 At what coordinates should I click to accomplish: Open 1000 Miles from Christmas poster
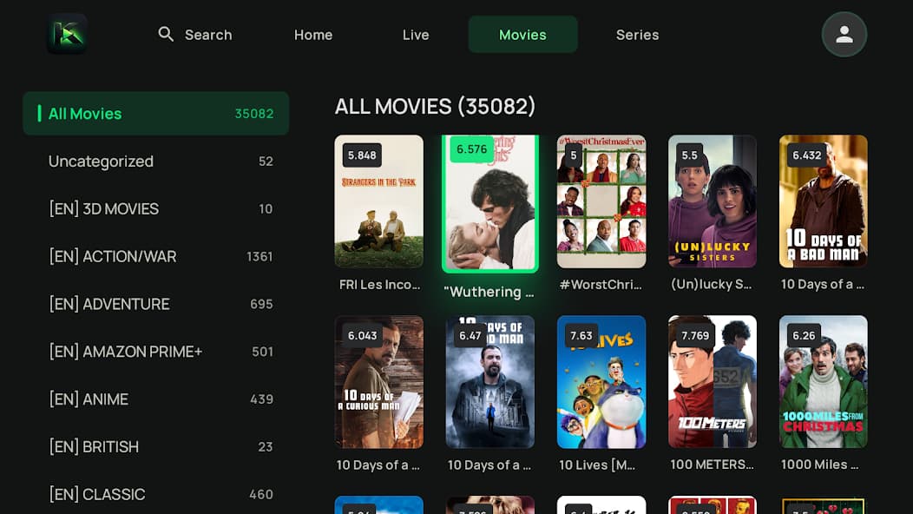824,382
